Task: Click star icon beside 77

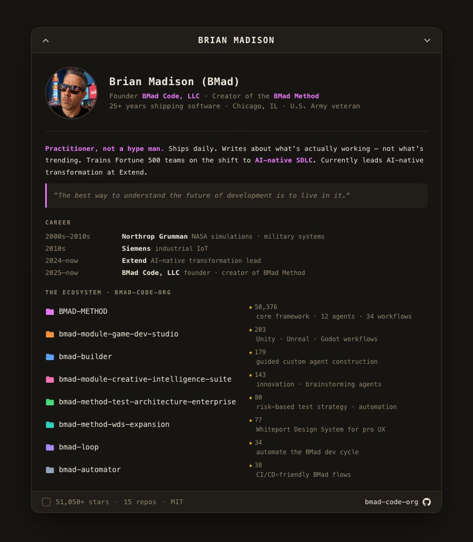Action: click(251, 421)
